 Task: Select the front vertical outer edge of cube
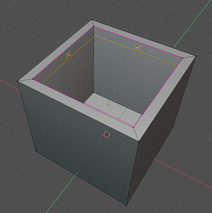[x=132, y=173]
